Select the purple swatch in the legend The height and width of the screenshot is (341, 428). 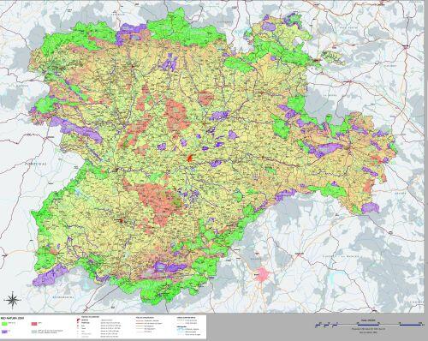pos(4,332)
